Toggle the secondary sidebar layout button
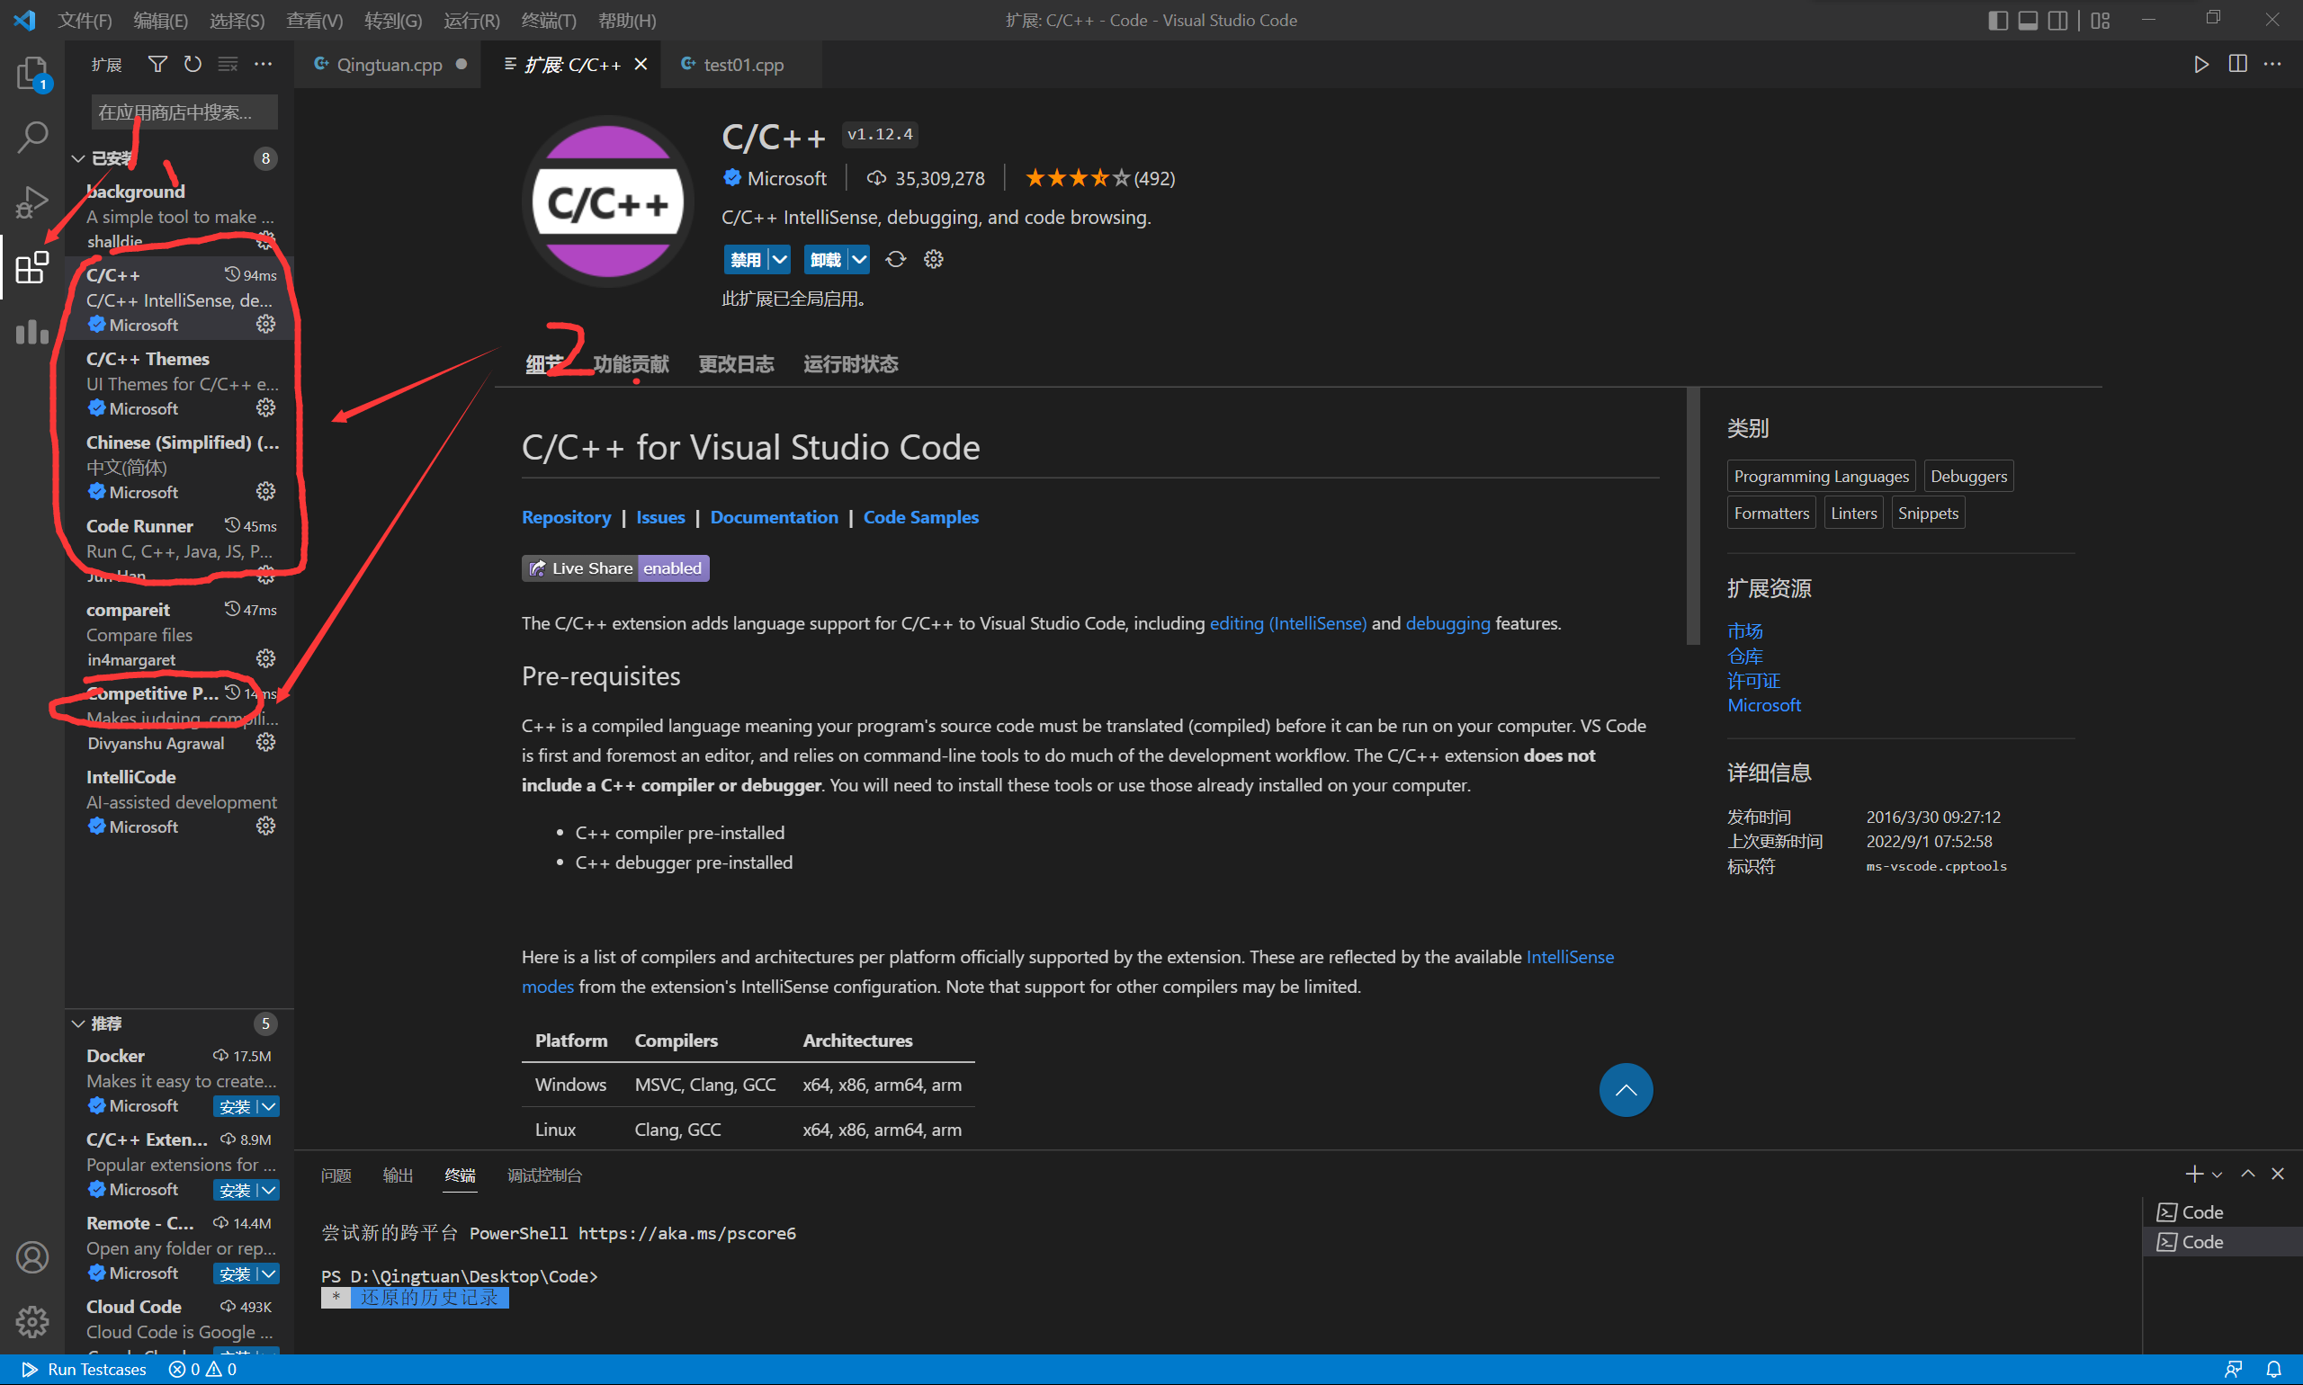The image size is (2303, 1385). pos(2057,21)
